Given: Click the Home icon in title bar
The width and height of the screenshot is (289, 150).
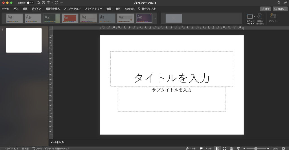Looking at the screenshot, I should click(38, 3).
